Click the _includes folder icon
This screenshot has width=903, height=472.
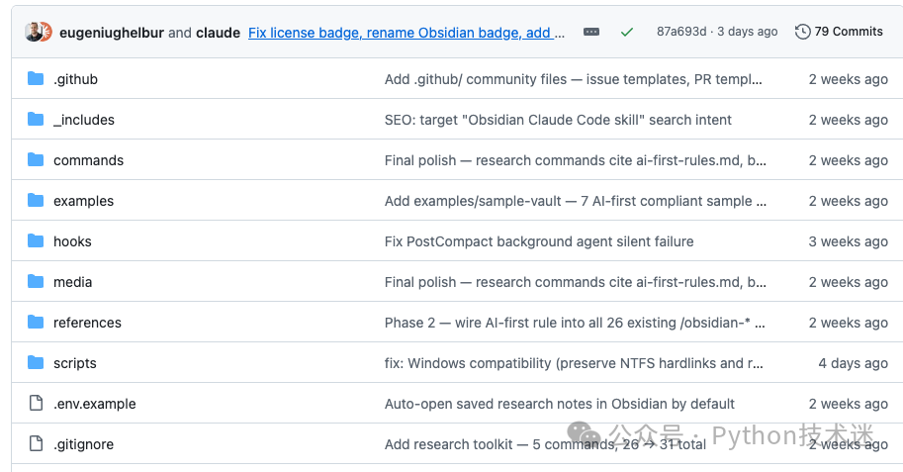pos(36,120)
